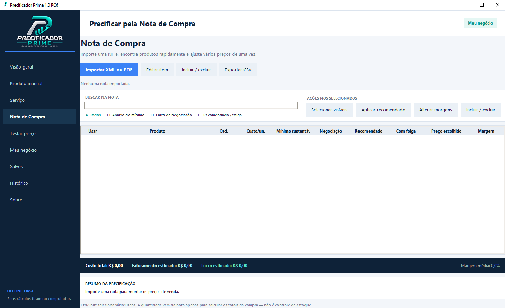
Task: Click the Nenhuma nota importada status text
Action: pyautogui.click(x=105, y=84)
